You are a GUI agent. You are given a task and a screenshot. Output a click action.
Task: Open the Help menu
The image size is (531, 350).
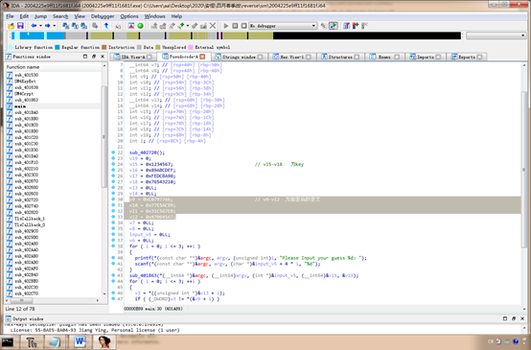pos(176,16)
